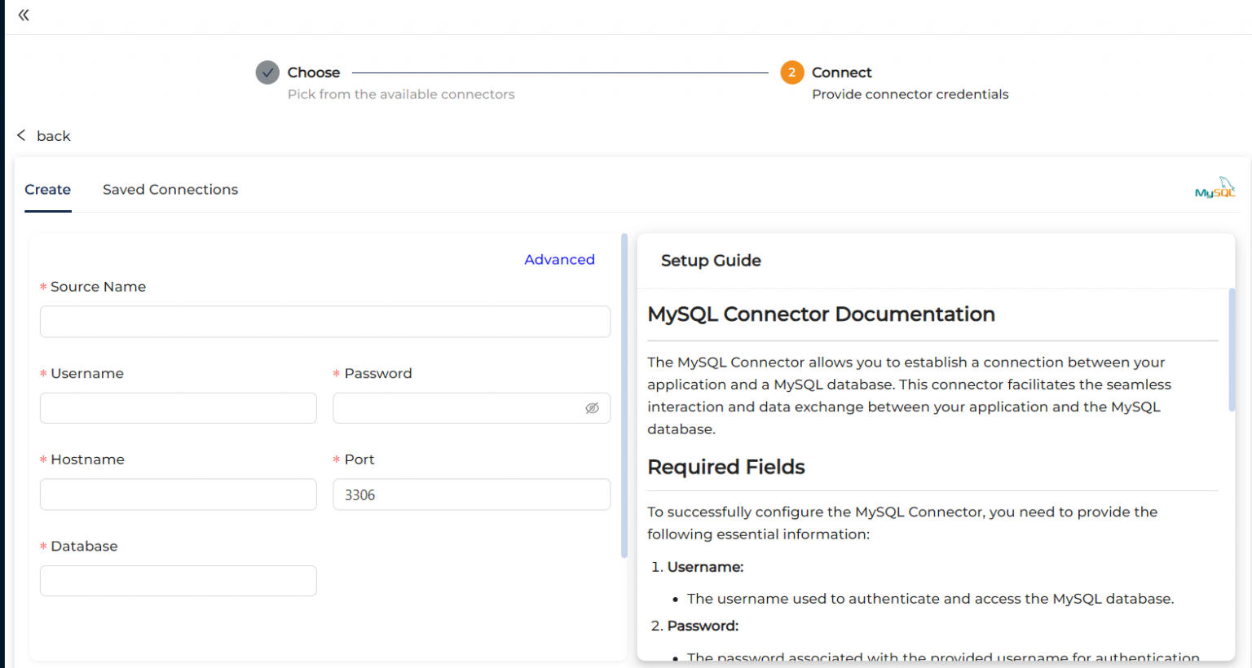
Task: Show the password using the eye icon
Action: (592, 407)
